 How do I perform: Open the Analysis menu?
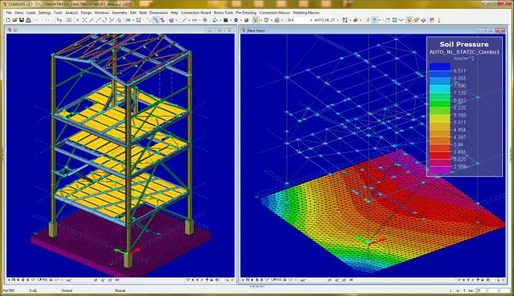71,12
